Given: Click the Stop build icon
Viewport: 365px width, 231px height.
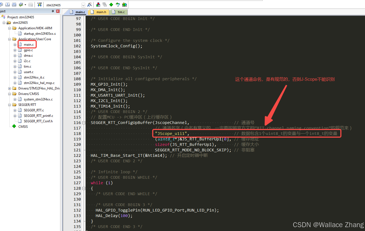Looking at the screenshot, I should pyautogui.click(x=31, y=5).
